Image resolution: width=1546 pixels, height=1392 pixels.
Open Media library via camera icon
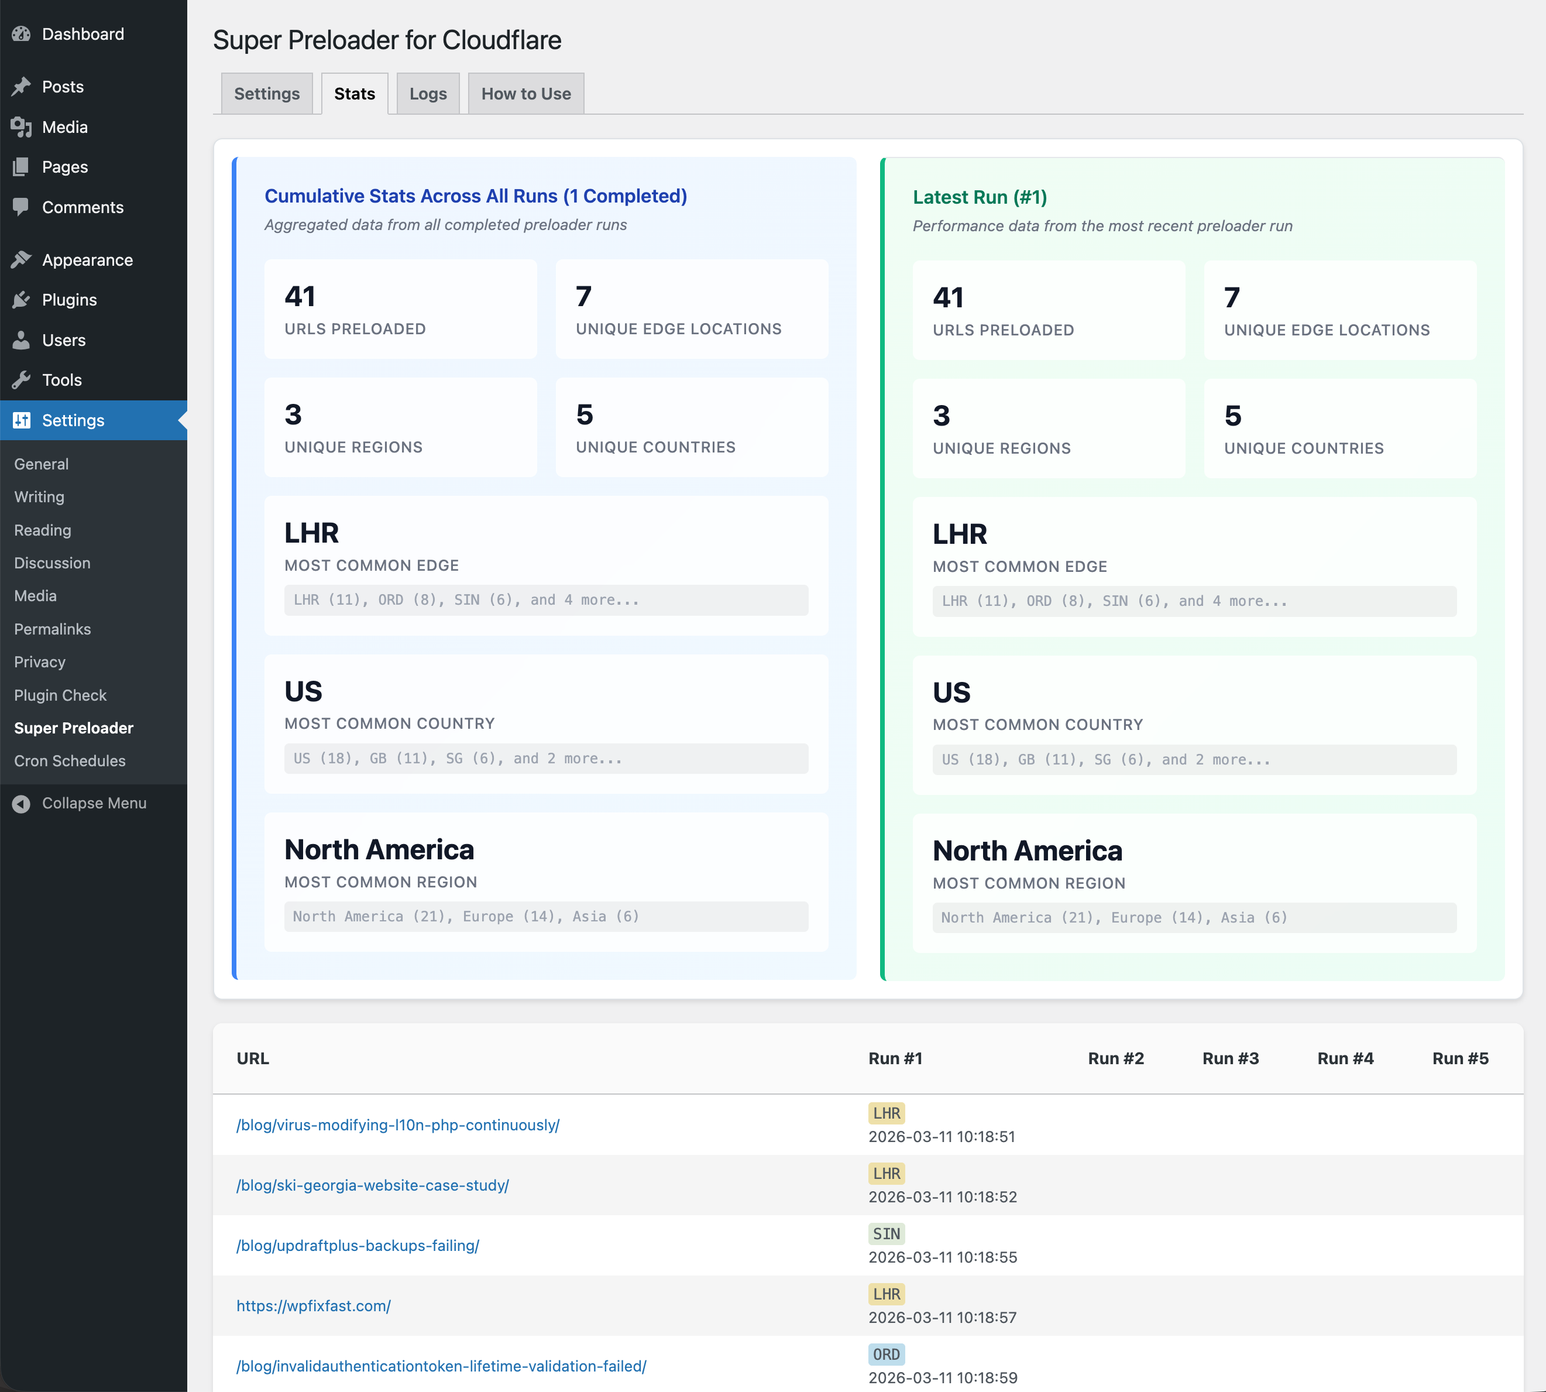pyautogui.click(x=22, y=127)
